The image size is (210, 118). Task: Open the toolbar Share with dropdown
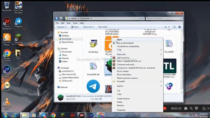(x=88, y=27)
